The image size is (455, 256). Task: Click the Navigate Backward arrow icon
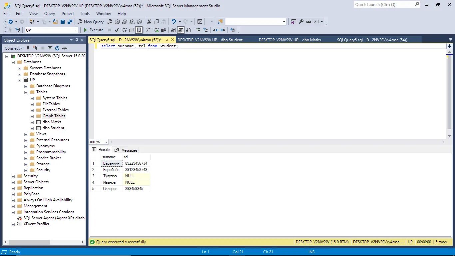tap(11, 22)
